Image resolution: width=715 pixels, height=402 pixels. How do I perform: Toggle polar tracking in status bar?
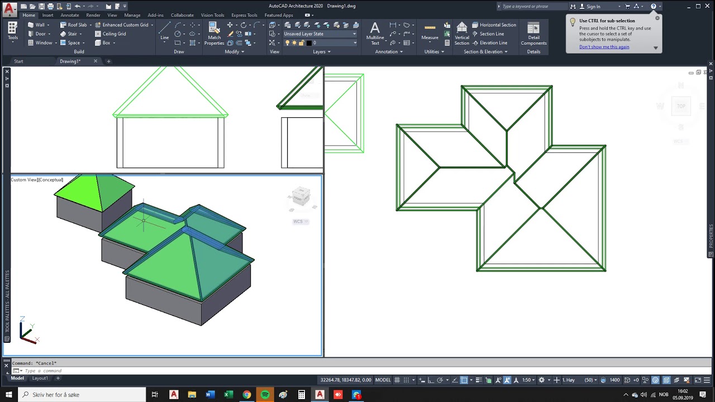440,380
